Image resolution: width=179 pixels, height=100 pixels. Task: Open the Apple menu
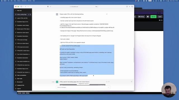pos(2,1)
